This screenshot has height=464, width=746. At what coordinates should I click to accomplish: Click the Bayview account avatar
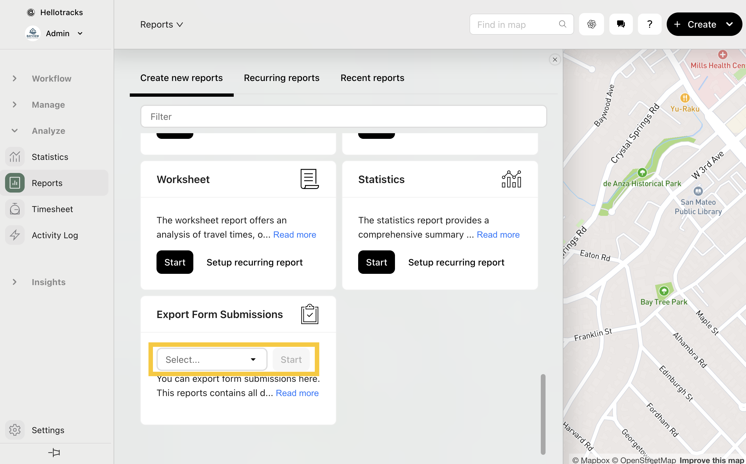click(33, 33)
